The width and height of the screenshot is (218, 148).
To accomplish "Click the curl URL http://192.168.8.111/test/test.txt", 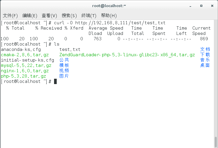I will (x=120, y=23).
